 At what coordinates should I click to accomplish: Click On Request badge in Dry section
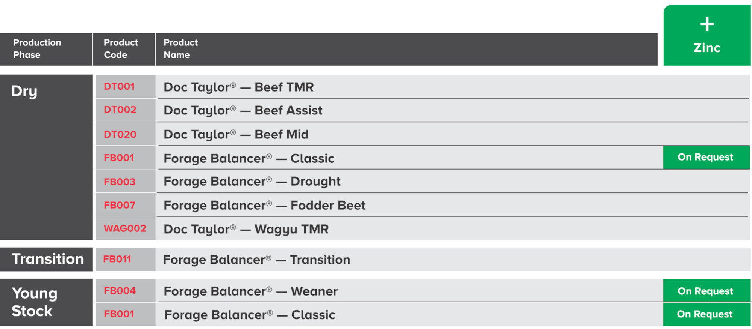pyautogui.click(x=705, y=157)
